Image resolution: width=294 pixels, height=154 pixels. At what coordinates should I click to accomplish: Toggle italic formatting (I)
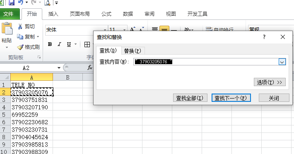point(60,44)
